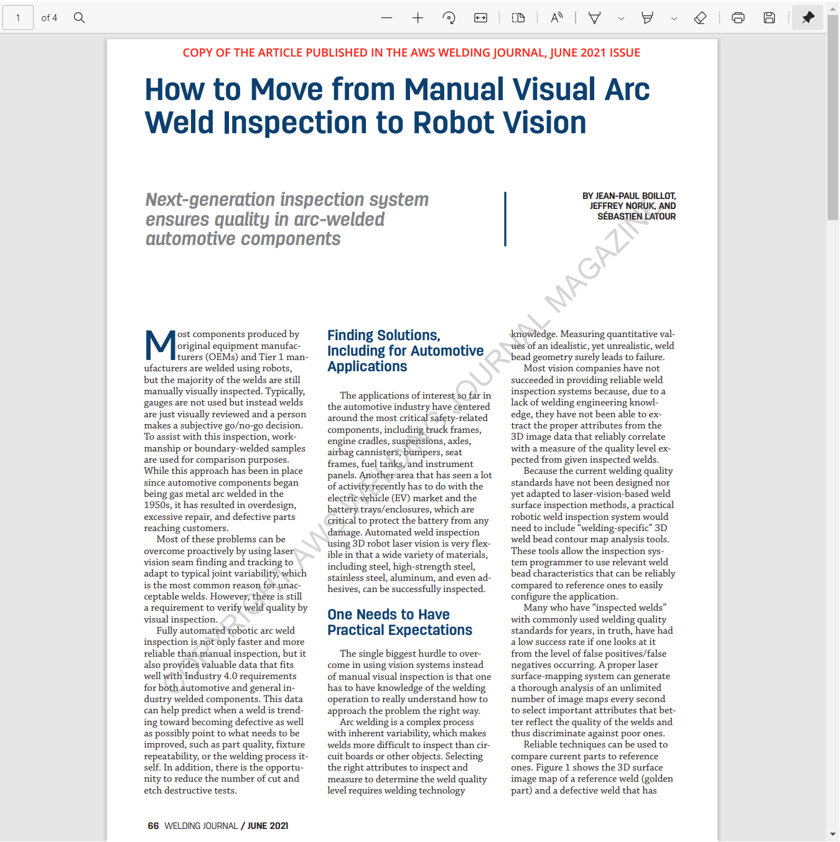Select the Highlight tool
Screen dimensions: 840x842
(648, 18)
